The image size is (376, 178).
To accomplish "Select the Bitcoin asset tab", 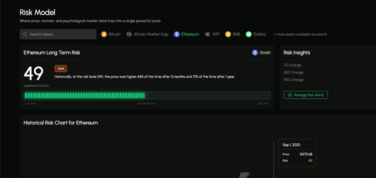I will click(115, 34).
